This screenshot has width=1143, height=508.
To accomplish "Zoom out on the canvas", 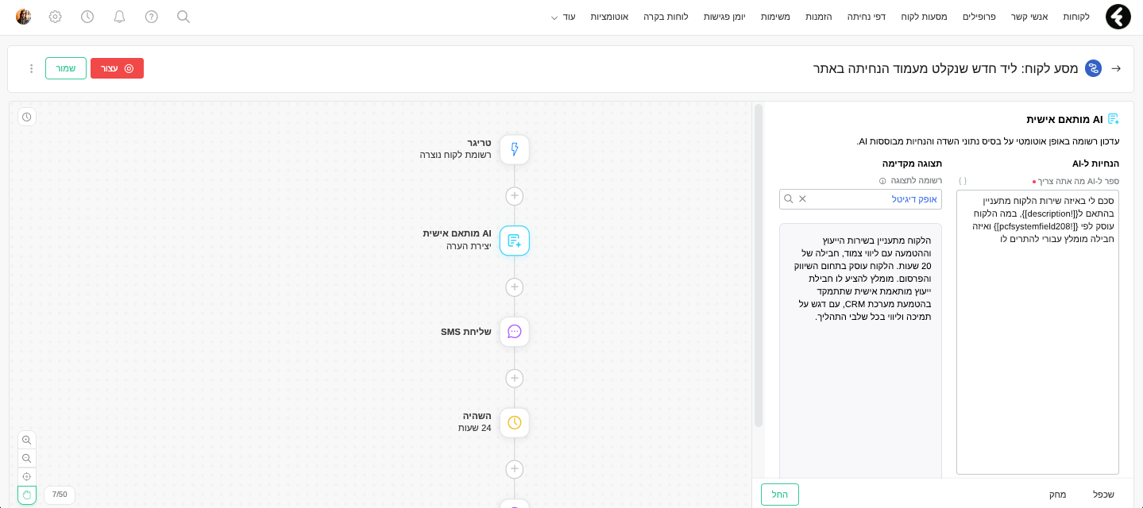I will (27, 459).
